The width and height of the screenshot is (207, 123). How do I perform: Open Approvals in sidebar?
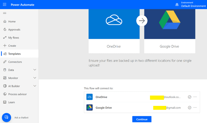pyautogui.click(x=19, y=29)
